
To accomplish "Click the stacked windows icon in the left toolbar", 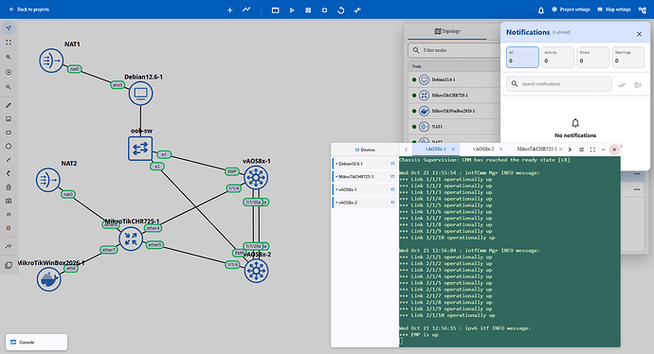I will (x=9, y=265).
